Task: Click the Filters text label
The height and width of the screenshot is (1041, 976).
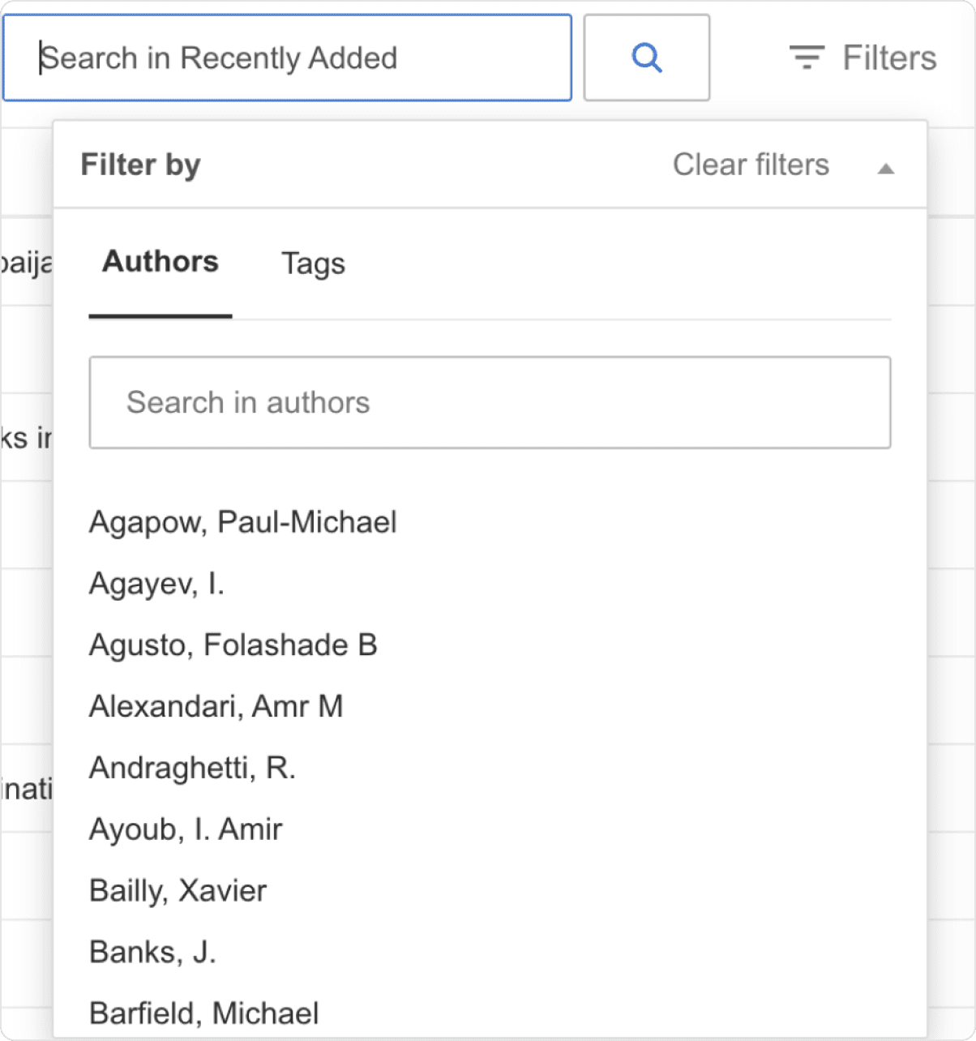Action: [889, 57]
